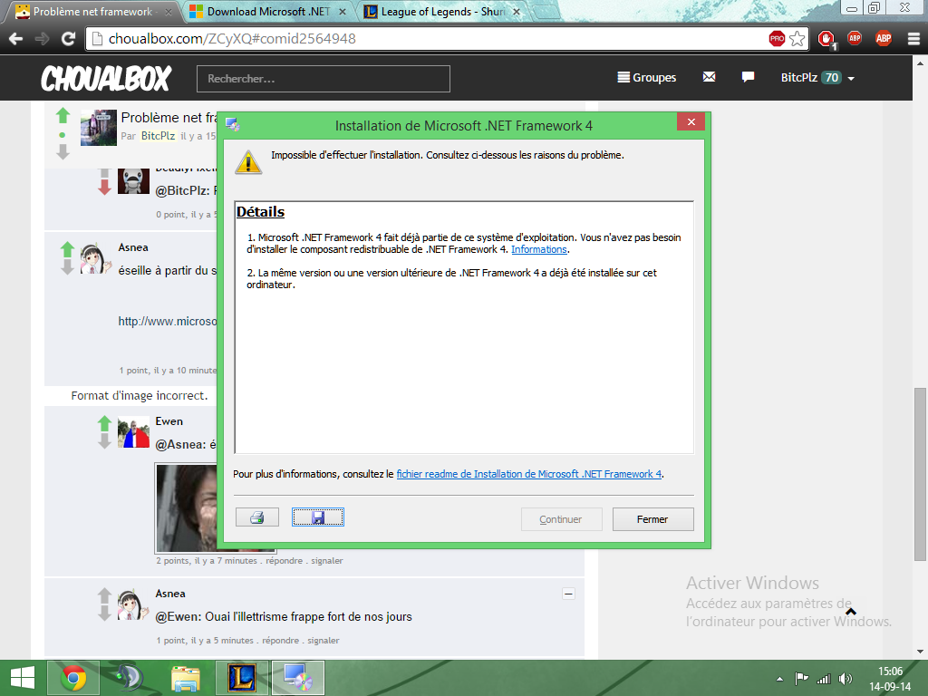This screenshot has height=696, width=928.
Task: Downvote Asnea's first comment with grey arrow
Action: (x=66, y=268)
